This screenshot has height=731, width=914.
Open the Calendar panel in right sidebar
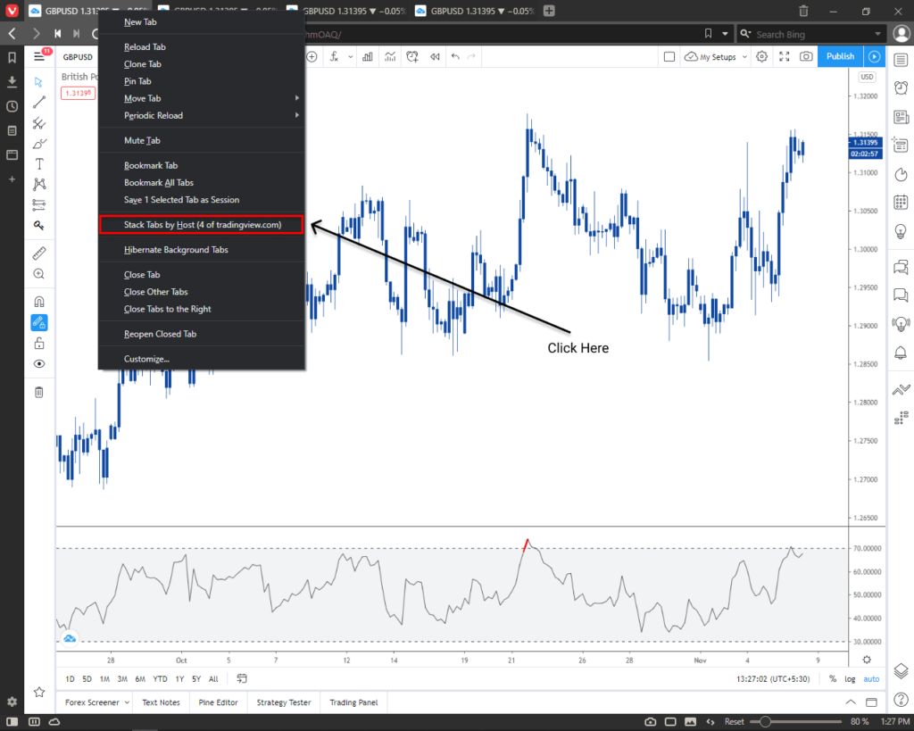[901, 203]
